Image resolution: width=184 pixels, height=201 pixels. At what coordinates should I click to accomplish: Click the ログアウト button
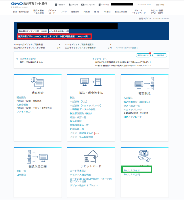coord(160,5)
